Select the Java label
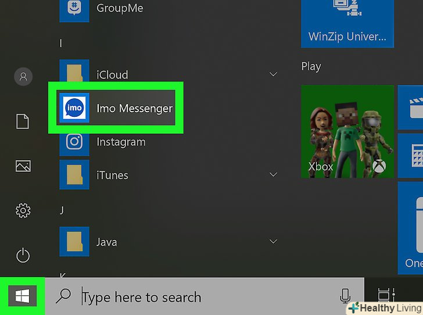Viewport: 423px width, 315px height. pyautogui.click(x=107, y=242)
